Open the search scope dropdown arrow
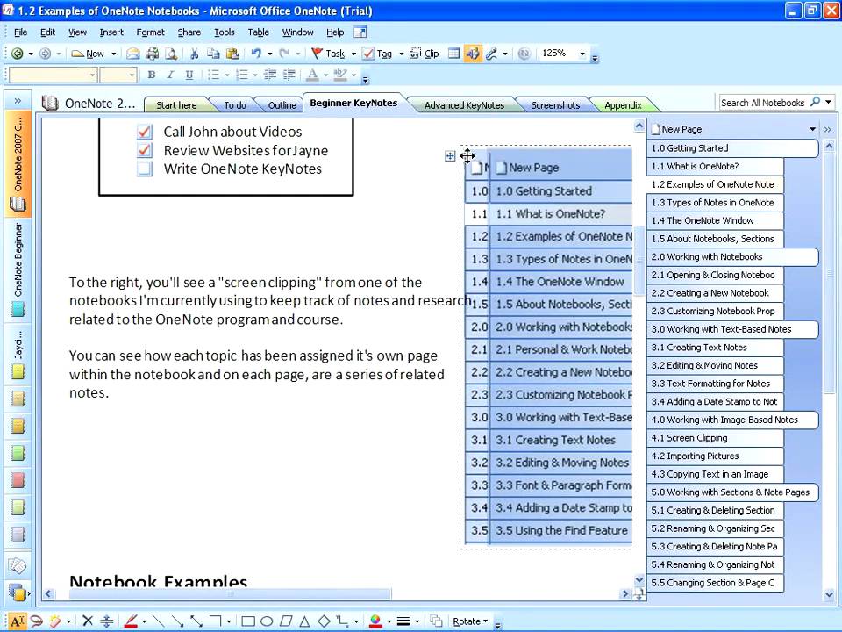Viewport: 842px width, 632px height. (829, 102)
